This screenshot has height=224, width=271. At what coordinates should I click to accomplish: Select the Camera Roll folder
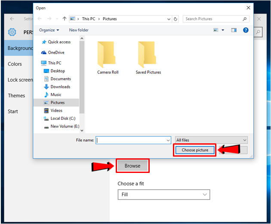(x=108, y=58)
